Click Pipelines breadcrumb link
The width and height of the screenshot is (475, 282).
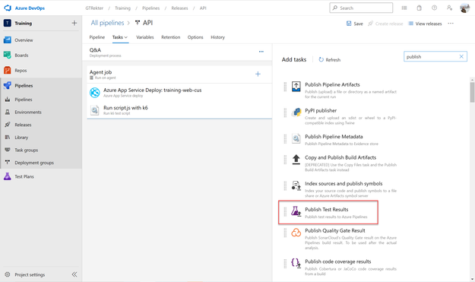tap(151, 8)
